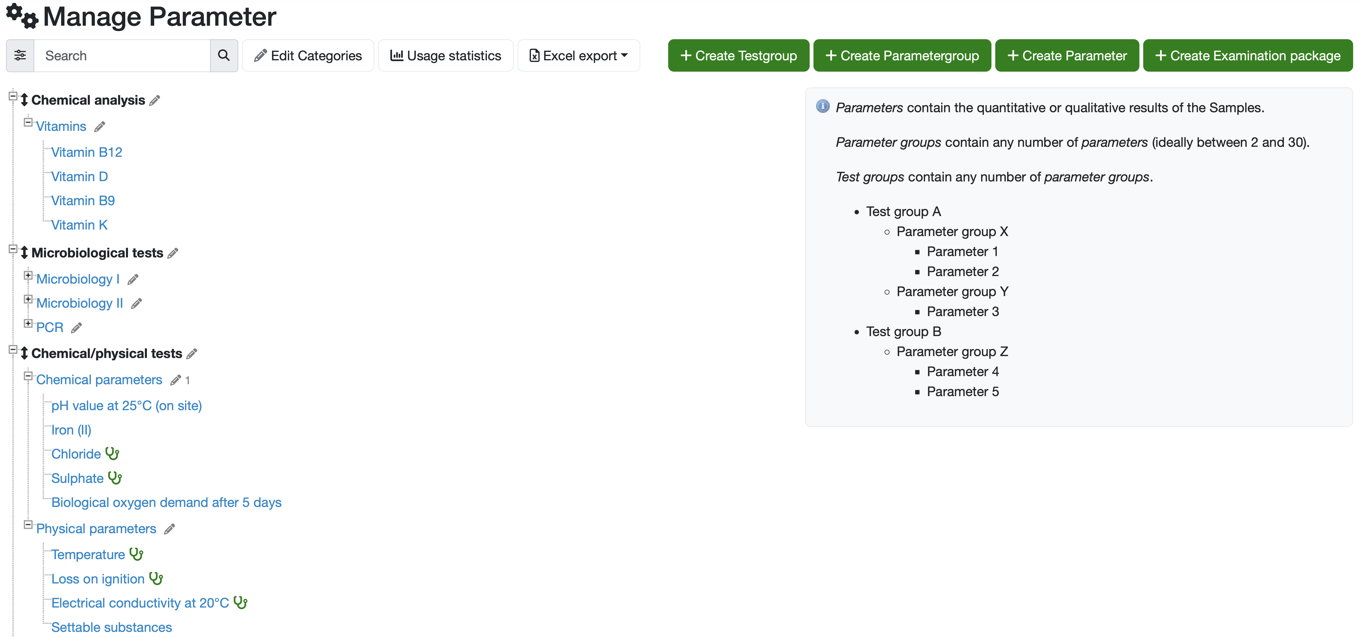Click the search magnifier icon
Viewport: 1358px width, 637px height.
pyautogui.click(x=223, y=55)
